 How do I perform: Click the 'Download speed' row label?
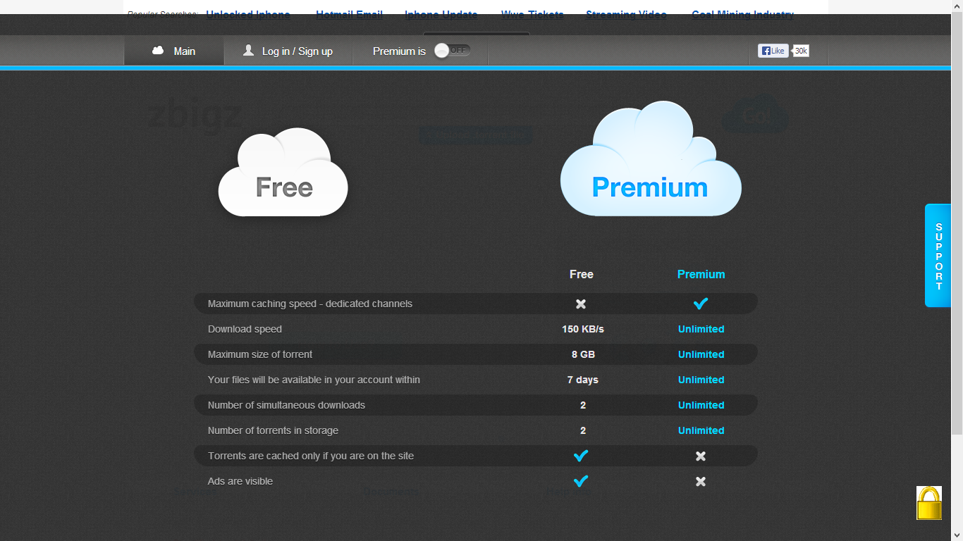245,329
